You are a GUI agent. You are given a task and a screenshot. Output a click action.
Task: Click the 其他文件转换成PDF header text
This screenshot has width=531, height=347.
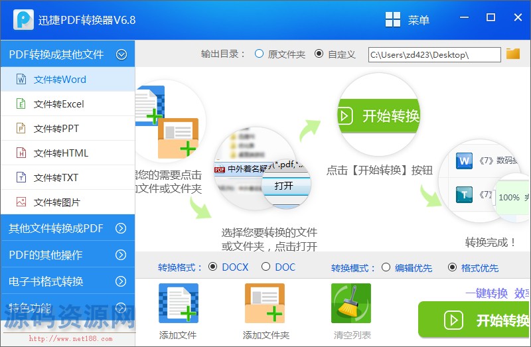56,228
